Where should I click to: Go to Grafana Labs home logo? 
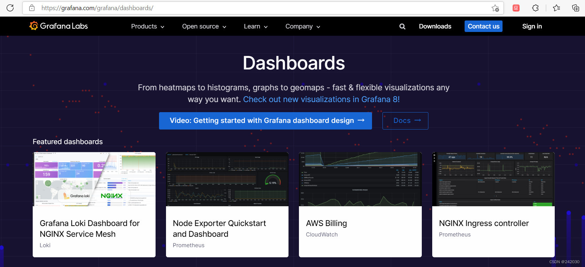click(58, 26)
